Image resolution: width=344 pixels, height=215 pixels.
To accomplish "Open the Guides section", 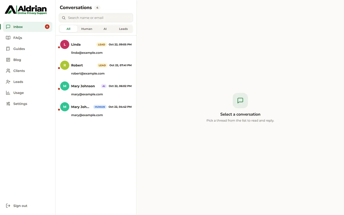I will [28, 49].
